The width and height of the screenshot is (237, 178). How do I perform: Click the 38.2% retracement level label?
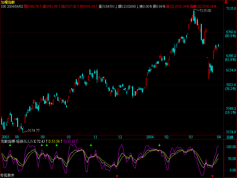point(230,89)
